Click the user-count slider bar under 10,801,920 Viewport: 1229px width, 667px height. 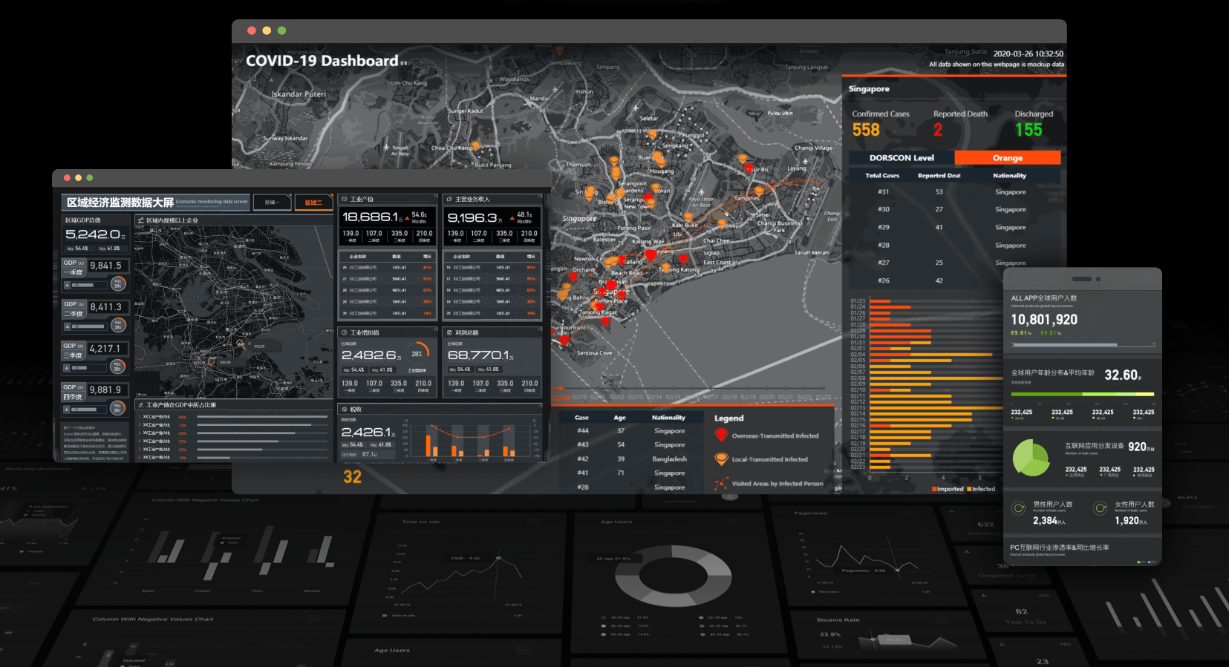[x=1083, y=345]
